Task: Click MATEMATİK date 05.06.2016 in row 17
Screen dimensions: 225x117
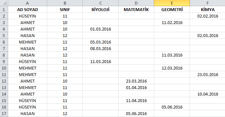Action: coord(136,113)
